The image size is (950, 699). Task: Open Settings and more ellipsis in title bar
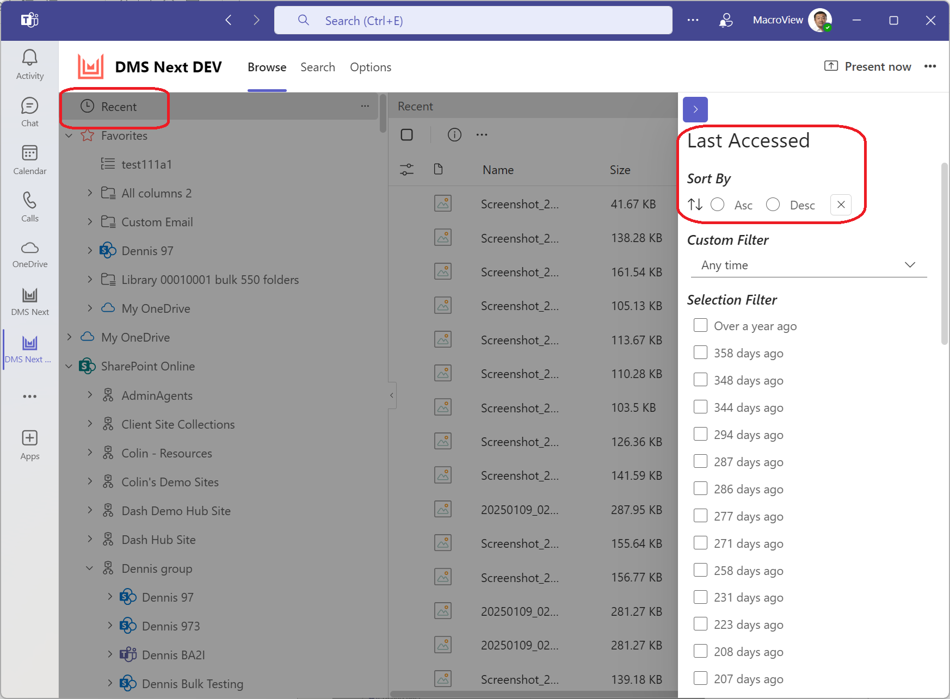(693, 20)
